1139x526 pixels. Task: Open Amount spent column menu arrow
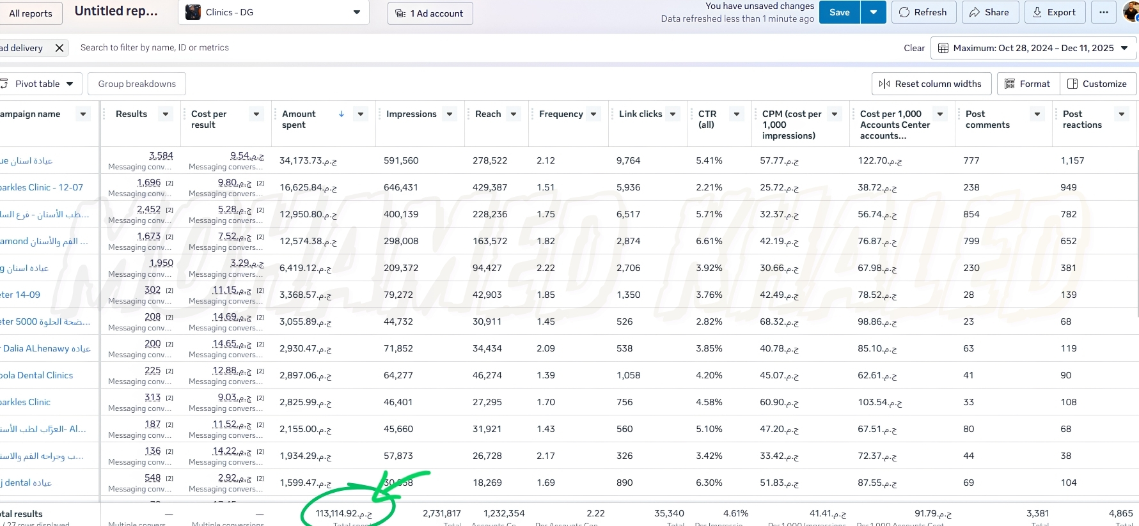coord(361,114)
